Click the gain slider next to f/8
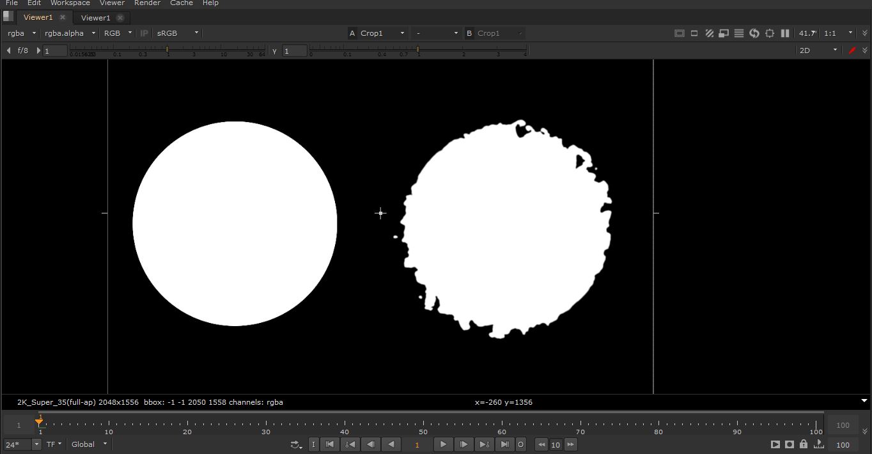This screenshot has width=872, height=454. coord(167,49)
